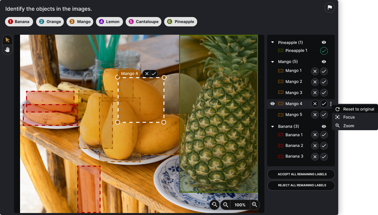Screen dimensions: 378x215
Task: Toggle visibility of the Pineapple group
Action: [x=324, y=42]
